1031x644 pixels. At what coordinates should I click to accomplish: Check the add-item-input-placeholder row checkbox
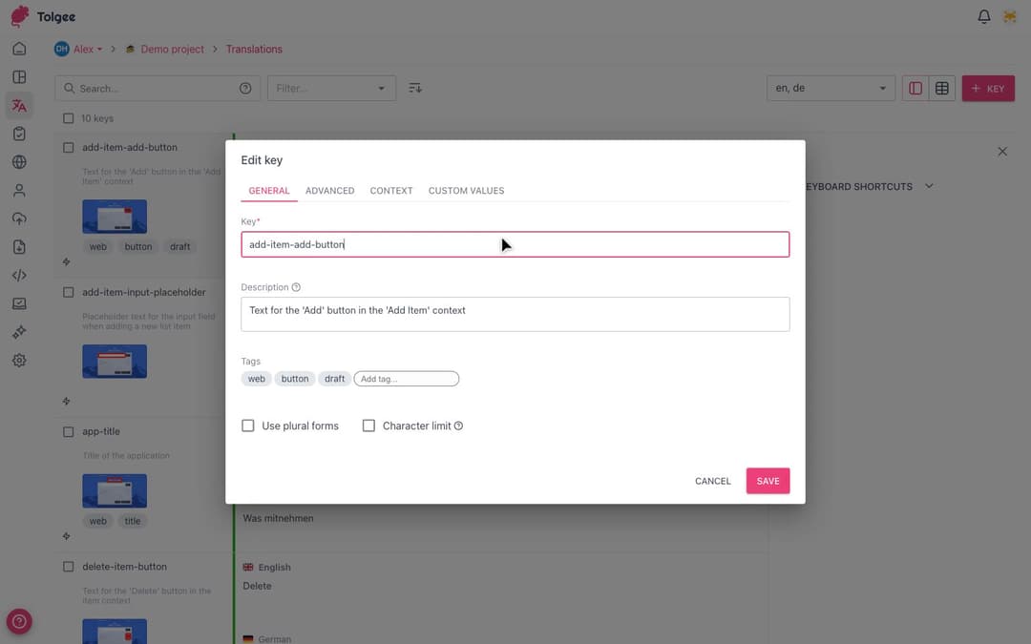pyautogui.click(x=69, y=292)
